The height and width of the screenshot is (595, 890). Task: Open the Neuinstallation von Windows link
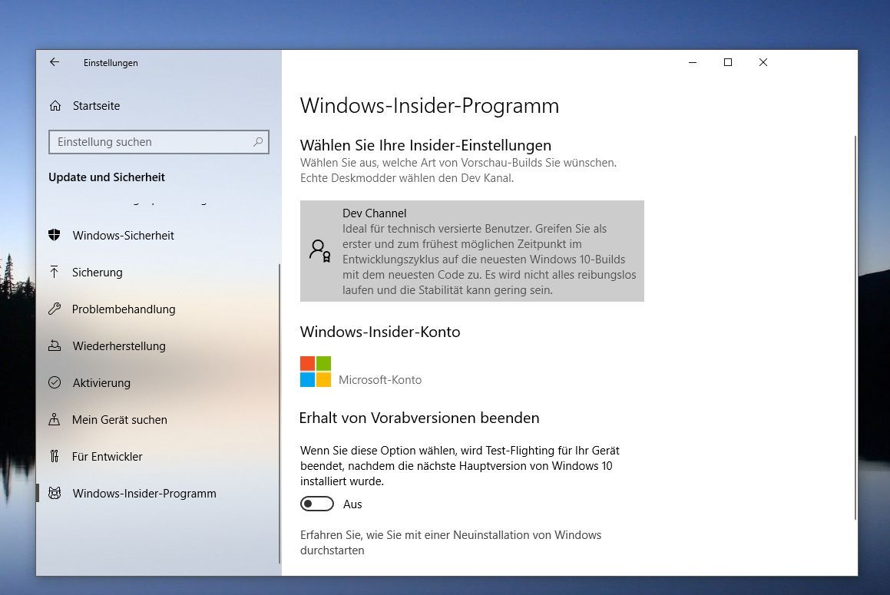click(x=451, y=543)
